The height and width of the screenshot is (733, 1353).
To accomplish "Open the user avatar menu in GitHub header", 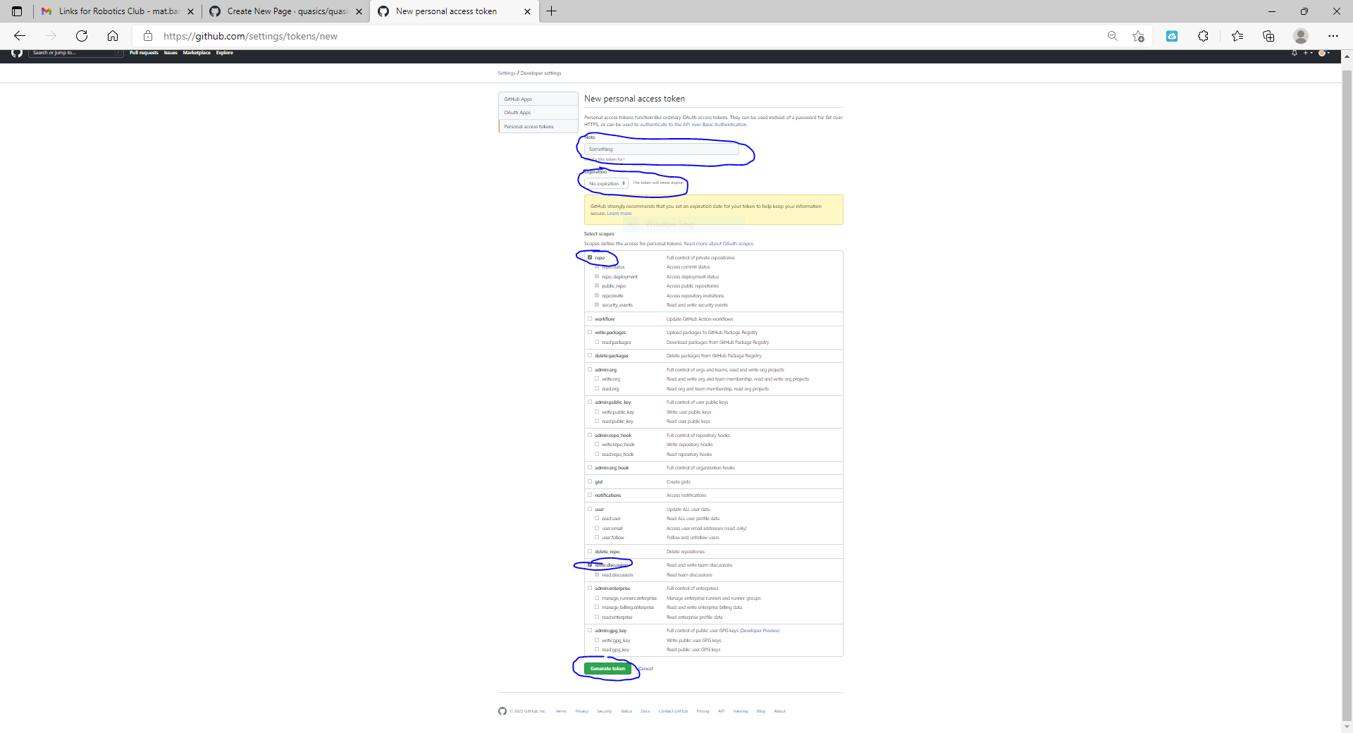I will click(1323, 53).
